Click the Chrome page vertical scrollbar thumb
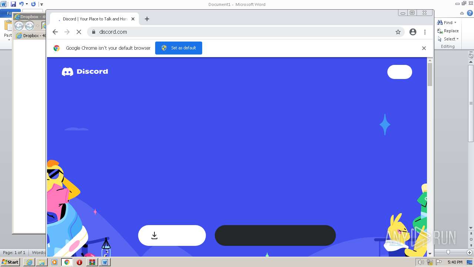 click(430, 75)
